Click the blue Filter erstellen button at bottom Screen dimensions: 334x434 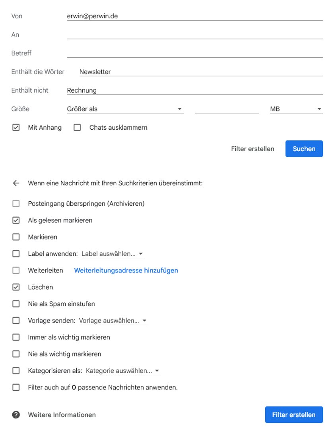(x=294, y=415)
